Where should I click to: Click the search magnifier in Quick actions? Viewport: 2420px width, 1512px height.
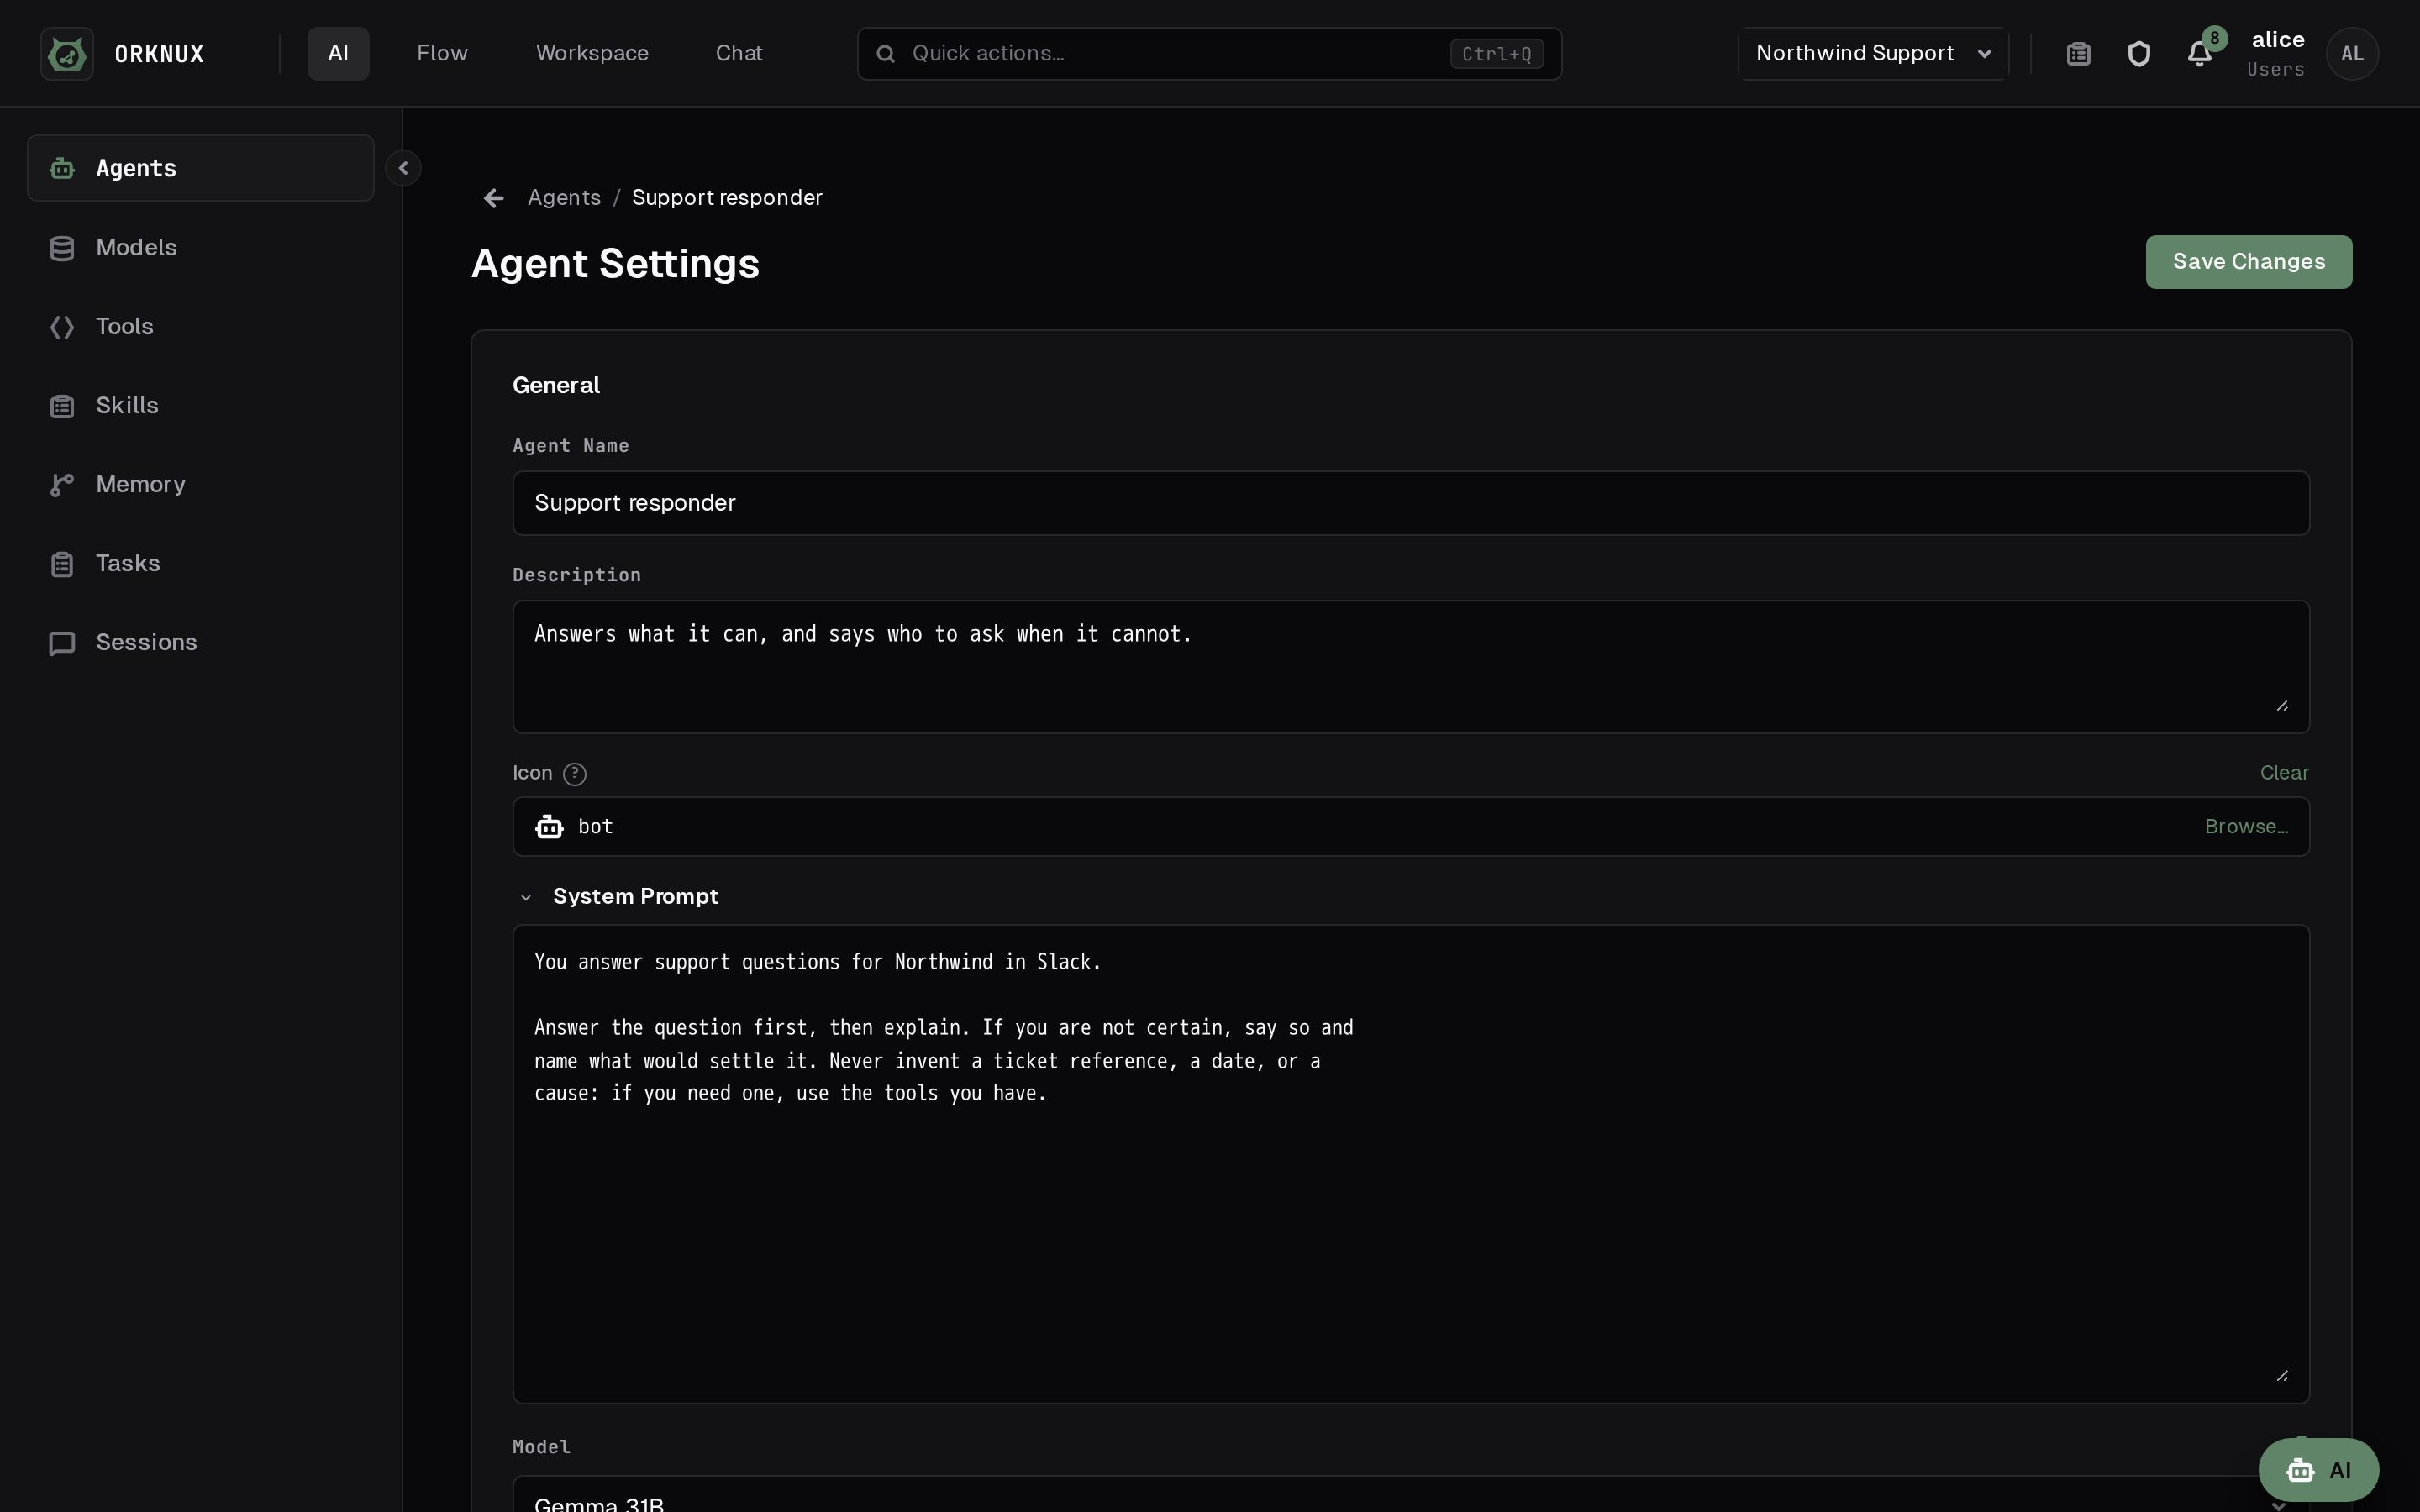[886, 53]
